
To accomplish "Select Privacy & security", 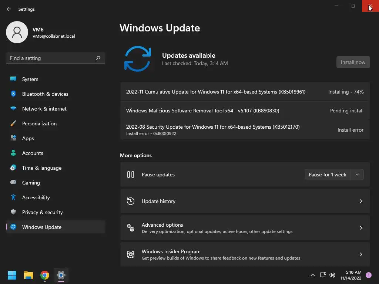I will [x=56, y=212].
